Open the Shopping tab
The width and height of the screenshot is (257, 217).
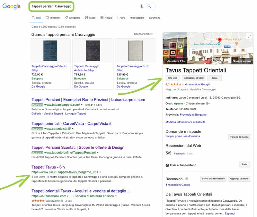[73, 18]
